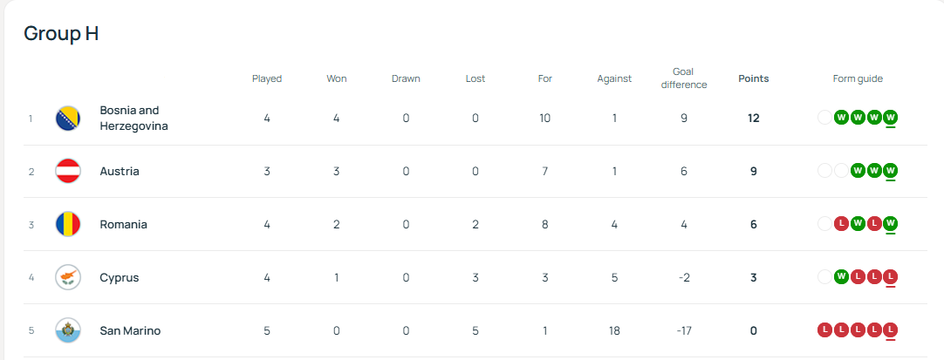
Task: Click the Romania flag icon
Action: coord(68,225)
